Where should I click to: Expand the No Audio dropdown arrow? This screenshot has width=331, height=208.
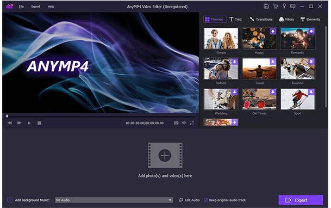click(x=170, y=200)
